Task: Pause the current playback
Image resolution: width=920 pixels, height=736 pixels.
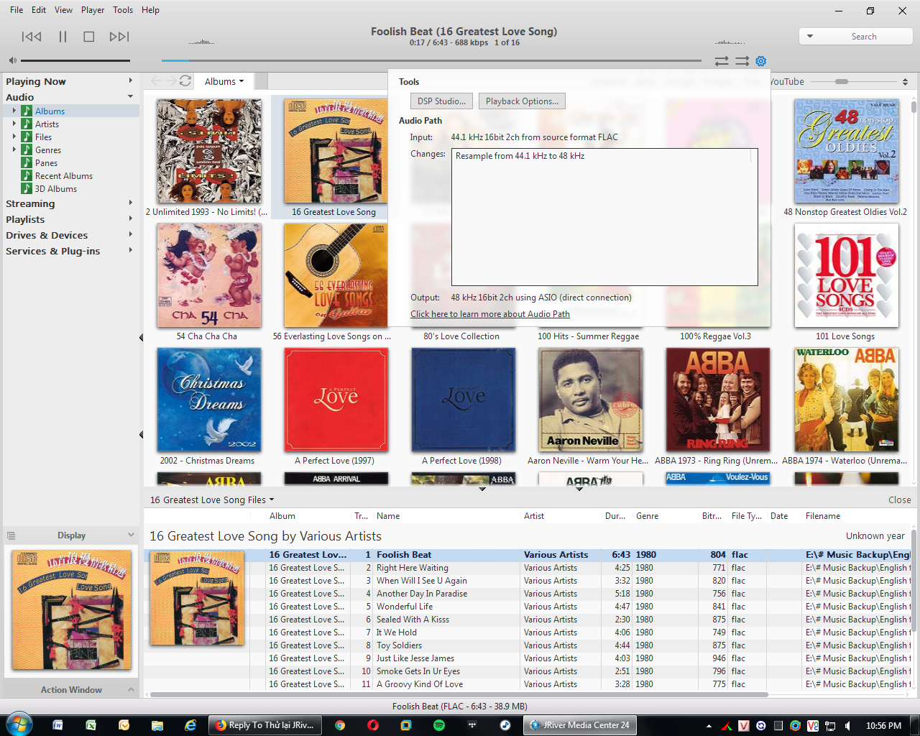Action: tap(63, 37)
